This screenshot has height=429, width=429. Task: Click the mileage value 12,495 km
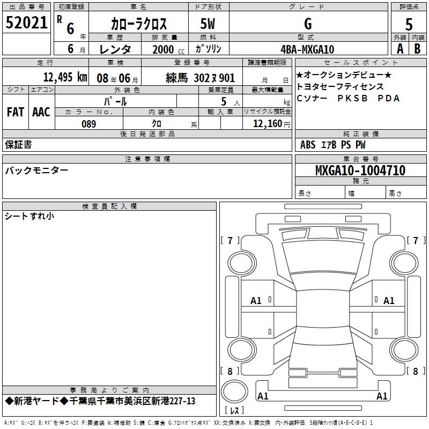pos(65,77)
